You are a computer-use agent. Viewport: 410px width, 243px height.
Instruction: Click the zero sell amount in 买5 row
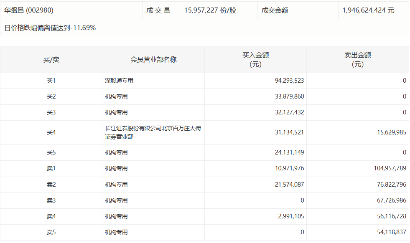point(405,152)
